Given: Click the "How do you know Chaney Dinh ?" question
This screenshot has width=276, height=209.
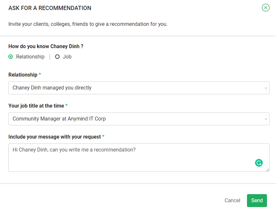Looking at the screenshot, I should tap(46, 47).
